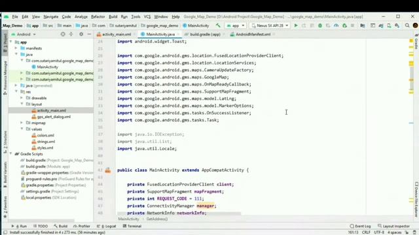
Task: Open the Refactor menu
Action: coord(98,16)
